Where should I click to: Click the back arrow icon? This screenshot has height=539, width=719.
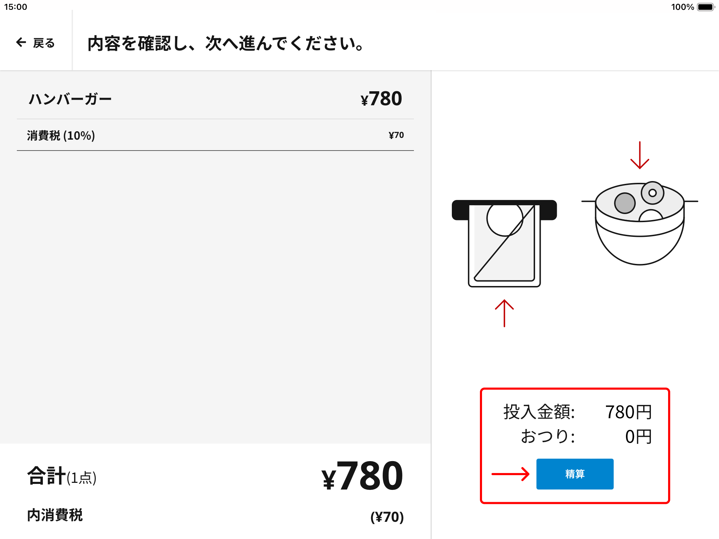click(21, 42)
